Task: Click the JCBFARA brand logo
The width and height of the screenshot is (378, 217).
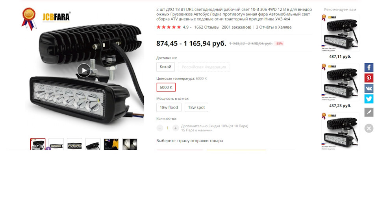Action: click(x=56, y=17)
